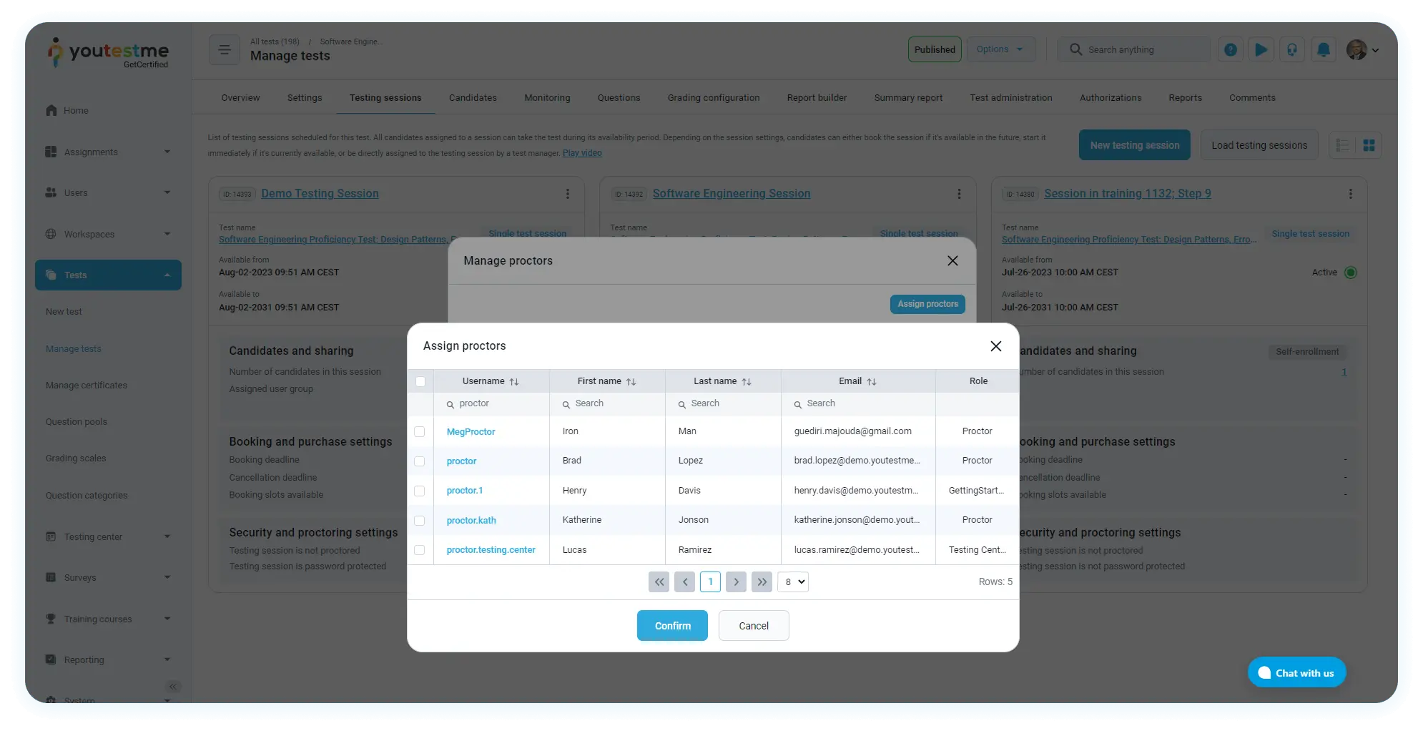The height and width of the screenshot is (731, 1423).
Task: Sort by Username column arrows
Action: (x=513, y=382)
